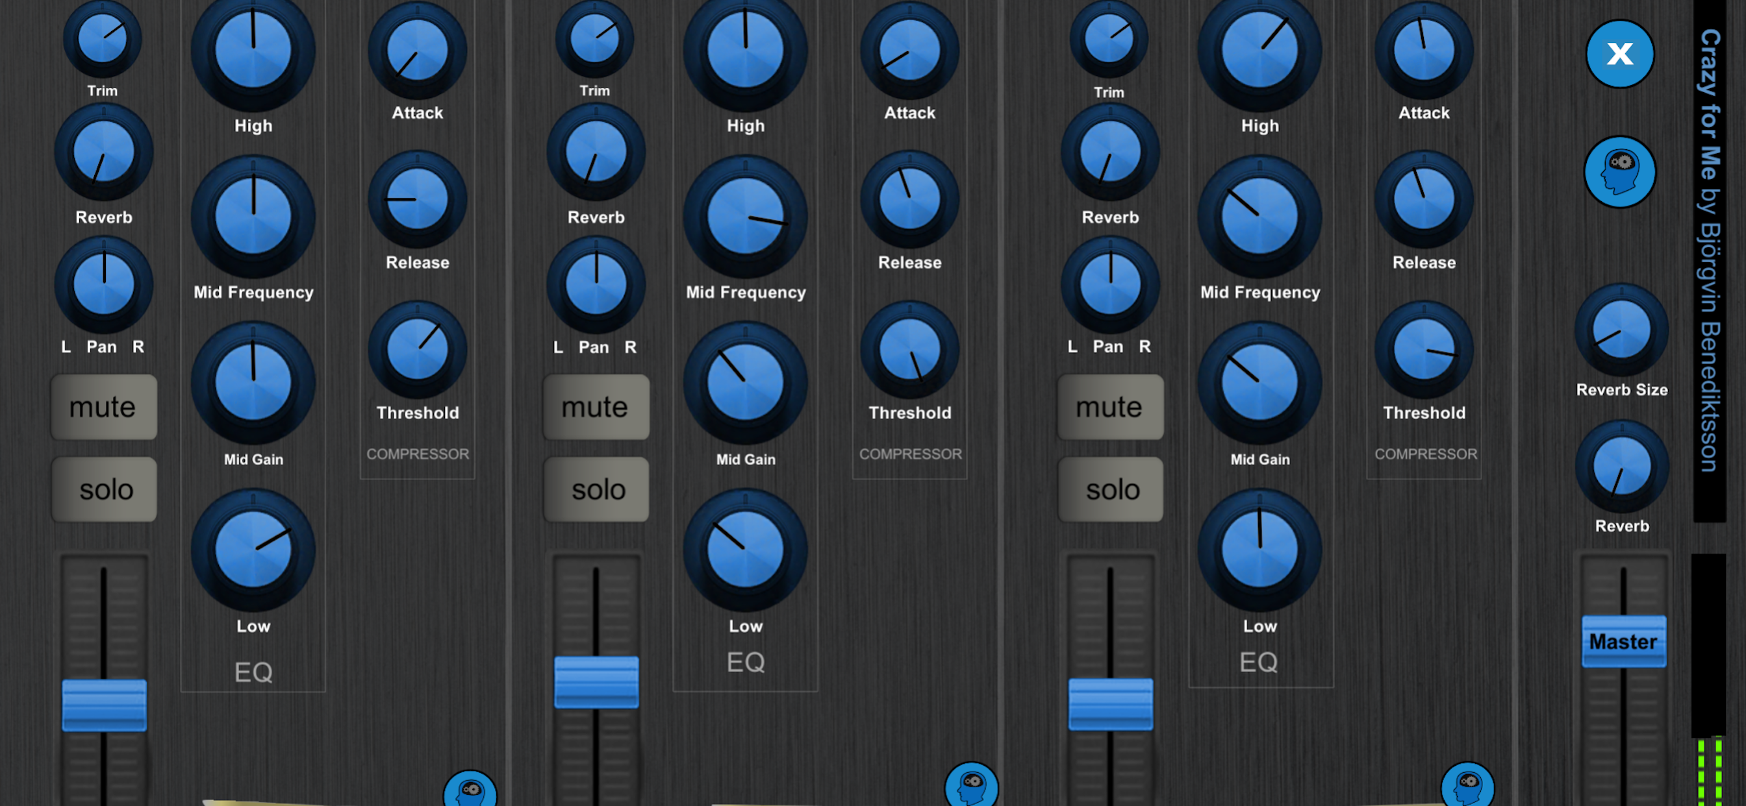Click the second channel's compressor Threshold knob
Viewport: 1746px width, 806px height.
pos(909,350)
